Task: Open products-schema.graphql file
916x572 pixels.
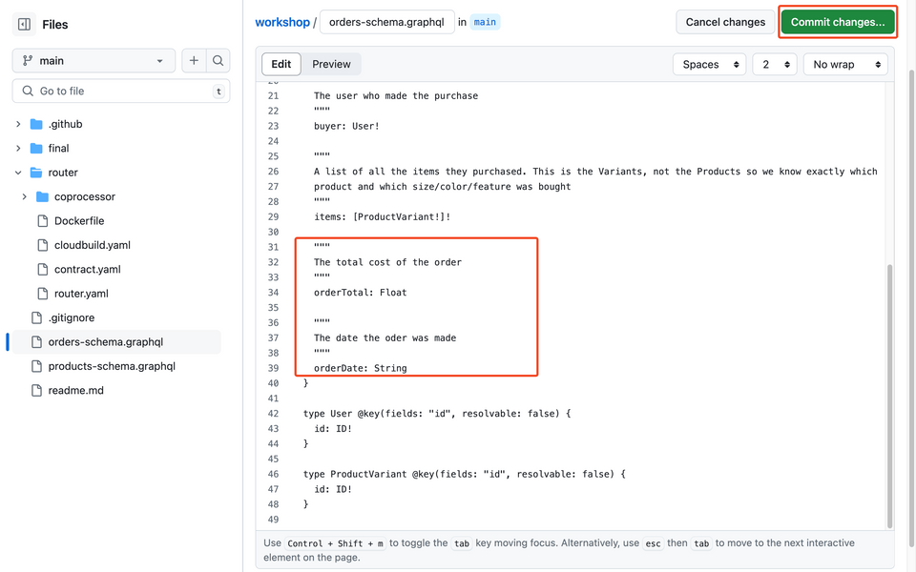Action: 112,366
